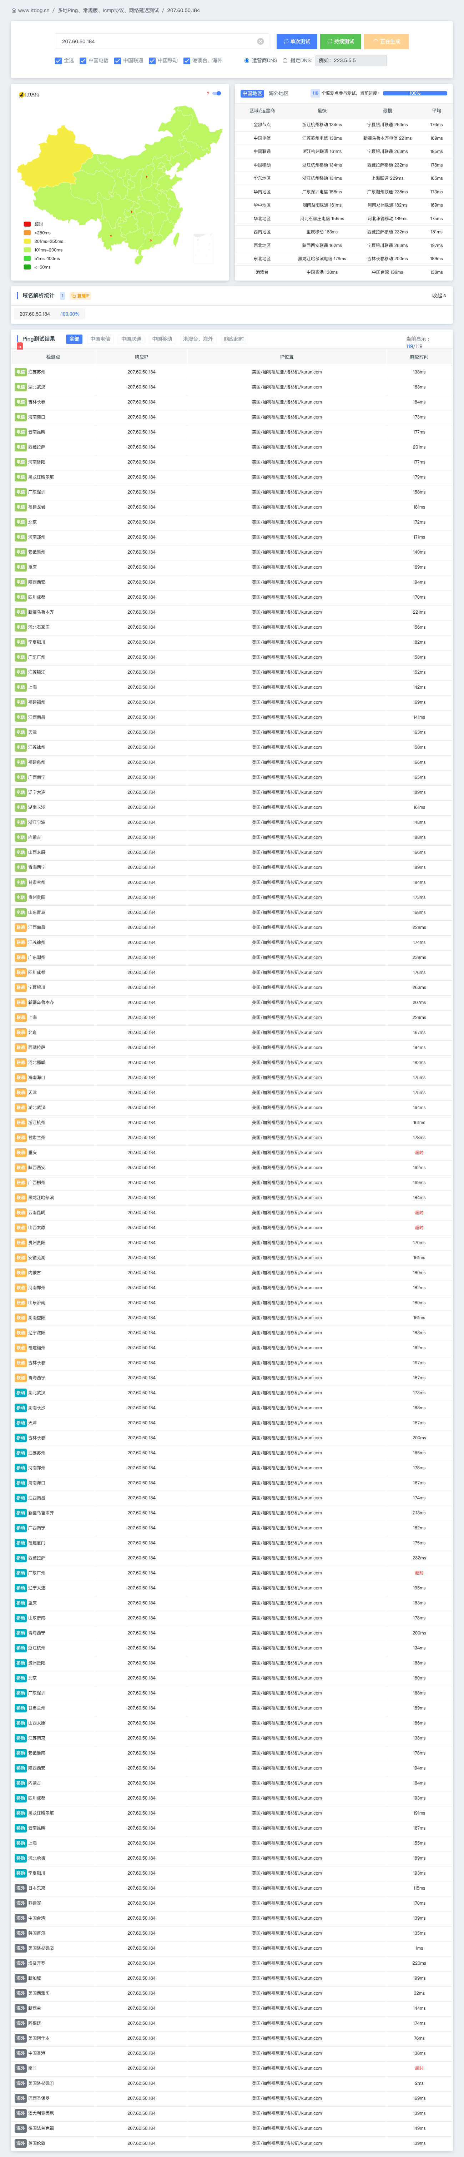Select the 指定DNS radio button
The image size is (464, 2157).
point(285,60)
